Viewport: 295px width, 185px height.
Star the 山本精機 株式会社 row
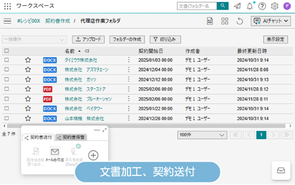click(x=28, y=118)
